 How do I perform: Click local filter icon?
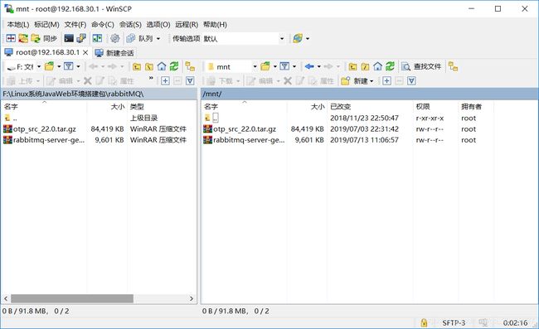point(69,66)
